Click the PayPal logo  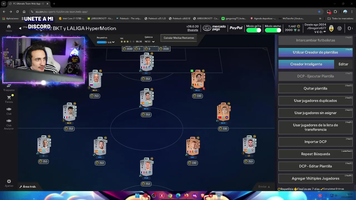(x=236, y=28)
